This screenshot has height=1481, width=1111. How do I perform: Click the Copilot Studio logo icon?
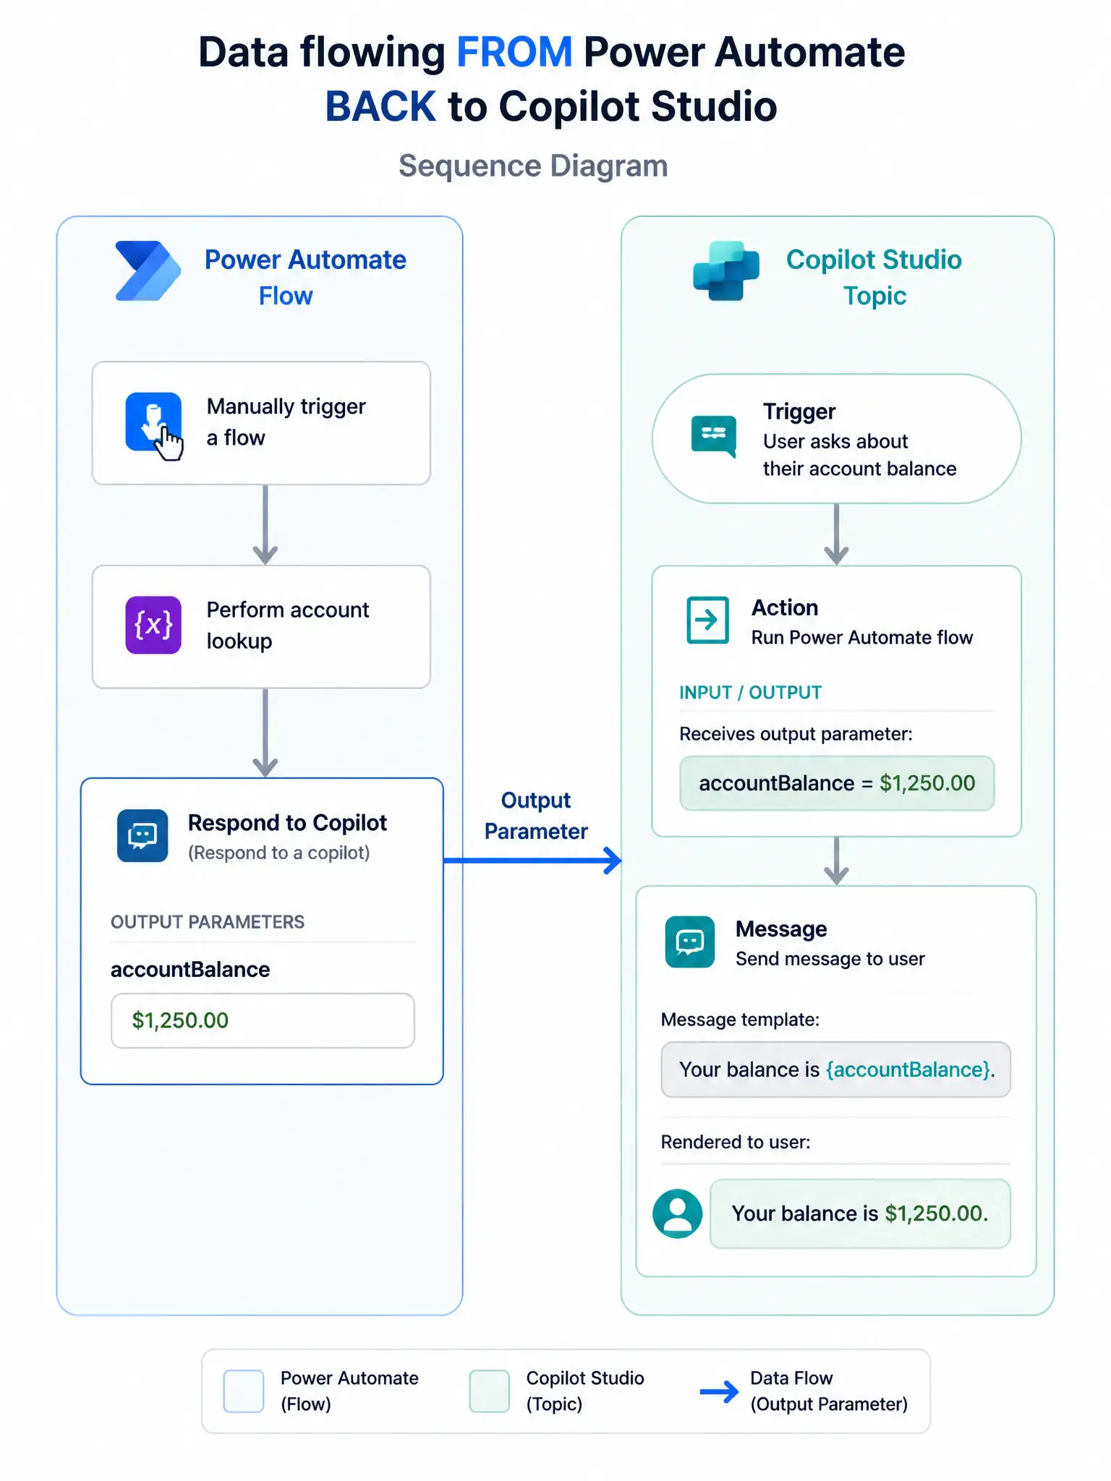pos(725,270)
